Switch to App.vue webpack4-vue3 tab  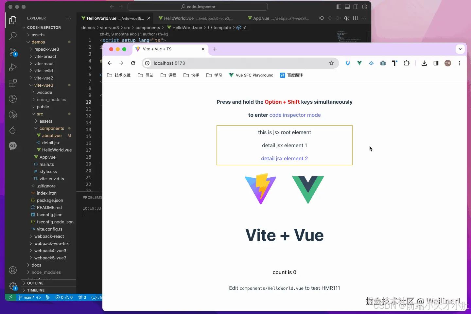point(278,18)
